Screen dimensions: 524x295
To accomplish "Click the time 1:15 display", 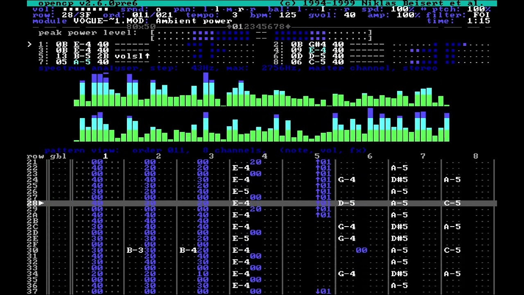I will pyautogui.click(x=479, y=21).
